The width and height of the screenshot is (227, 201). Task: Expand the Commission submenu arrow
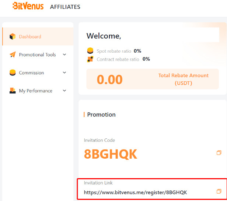pyautogui.click(x=64, y=73)
